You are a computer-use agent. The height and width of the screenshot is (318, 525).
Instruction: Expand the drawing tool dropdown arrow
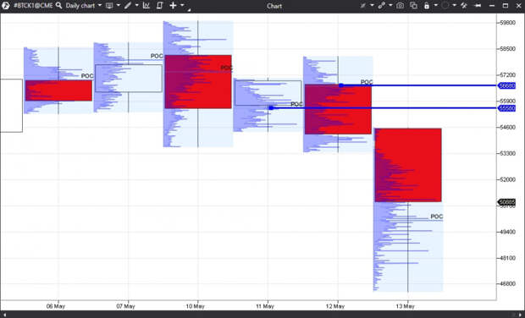[x=136, y=5]
